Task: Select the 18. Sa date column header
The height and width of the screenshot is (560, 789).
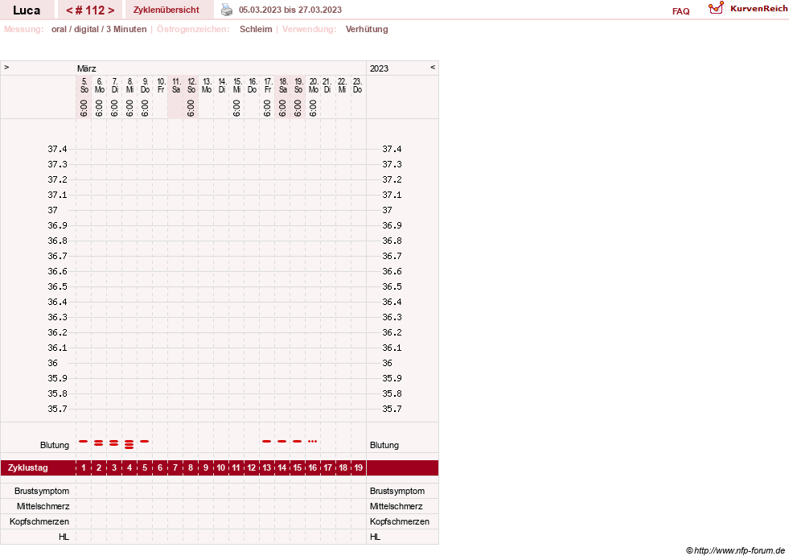Action: [283, 85]
